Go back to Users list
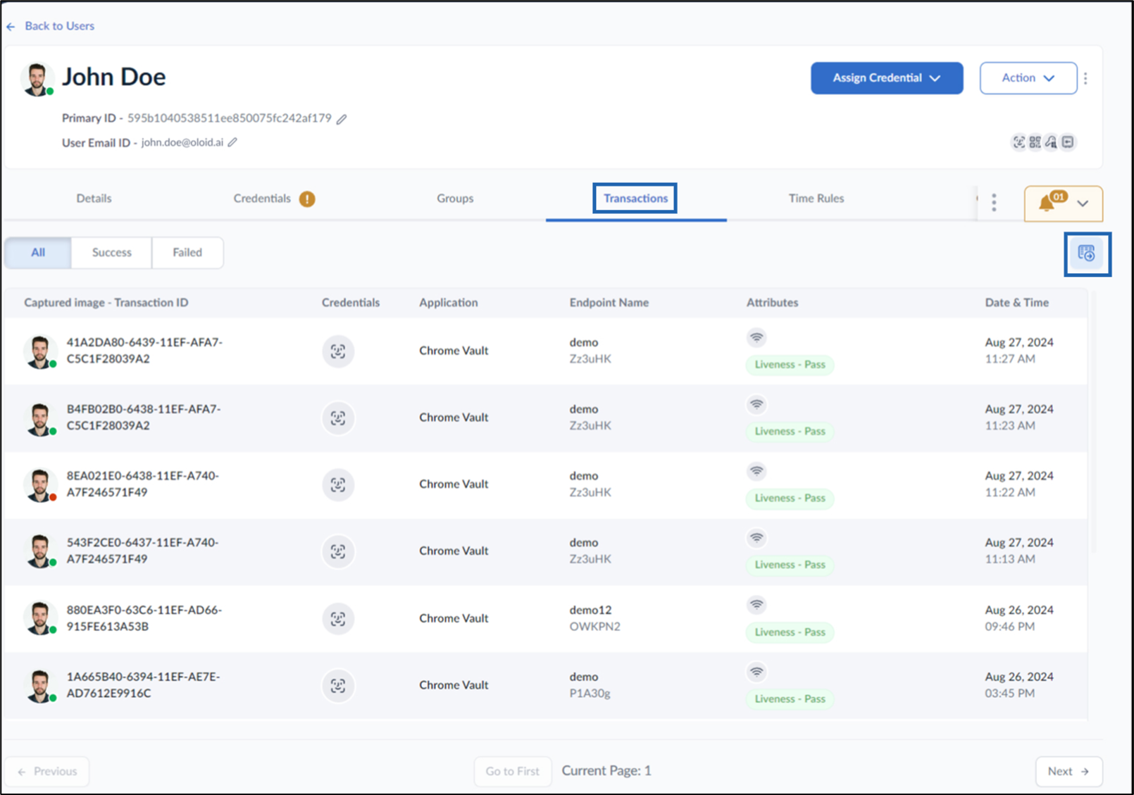 (x=51, y=26)
